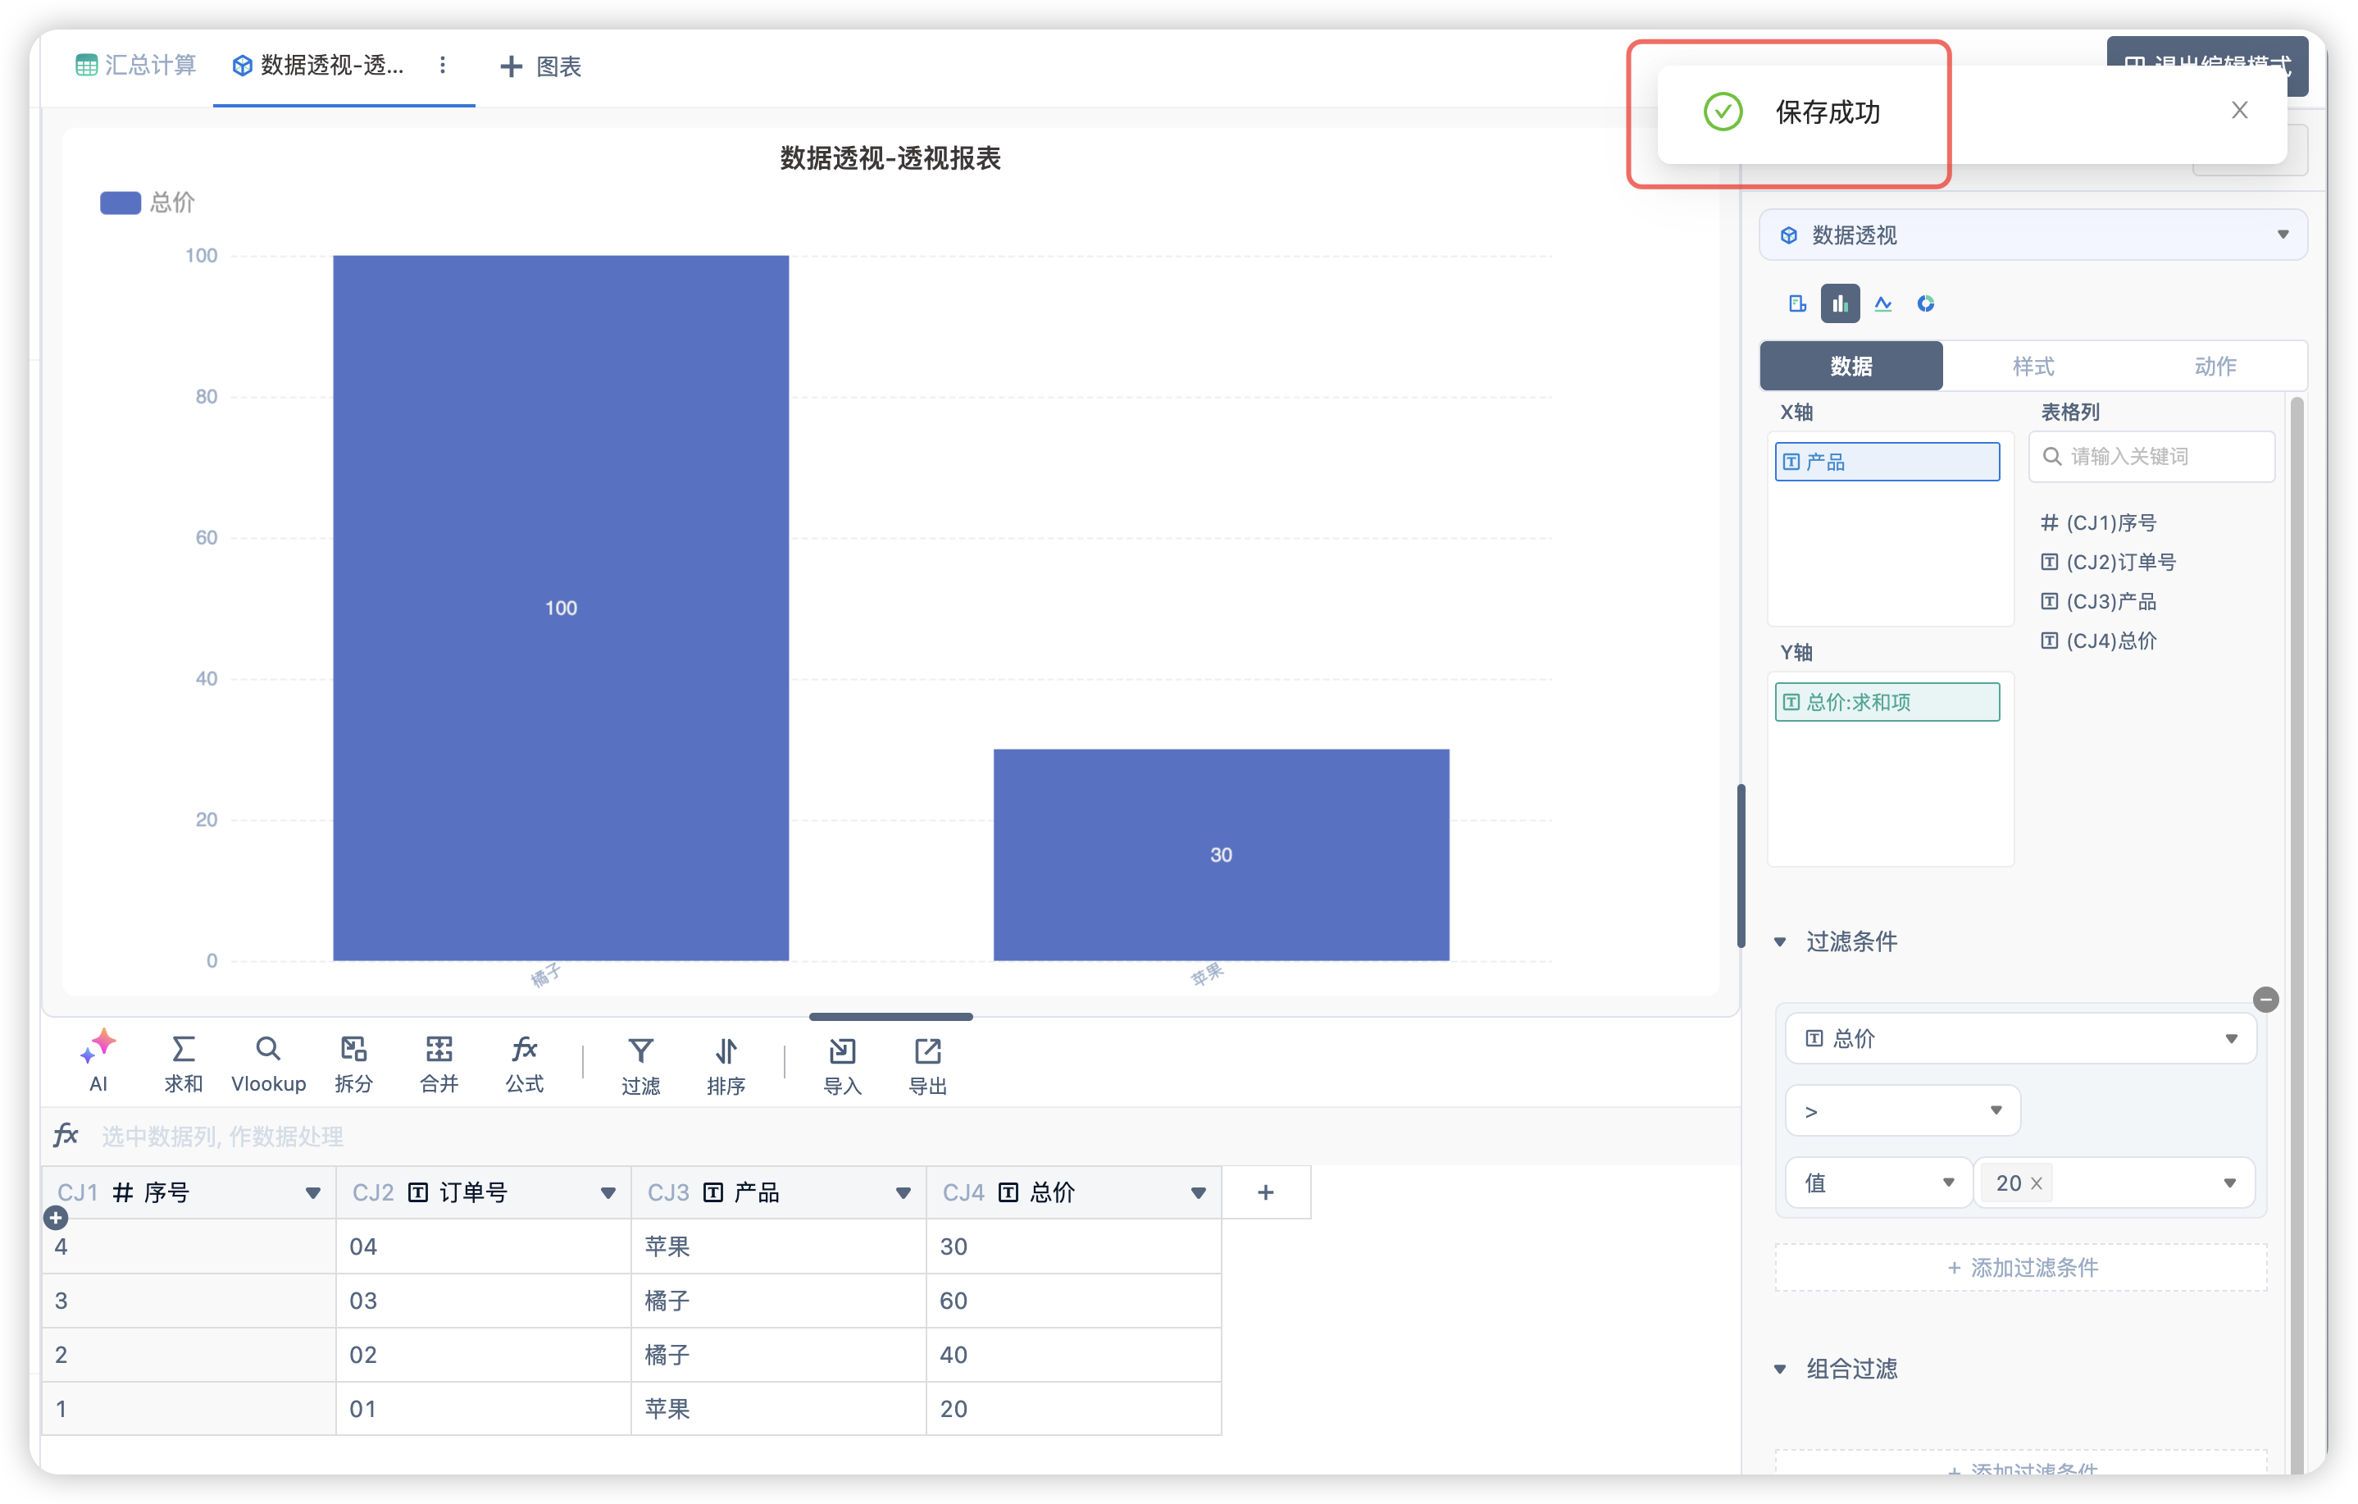
Task: Collapse the 过滤条件 section
Action: point(1780,942)
